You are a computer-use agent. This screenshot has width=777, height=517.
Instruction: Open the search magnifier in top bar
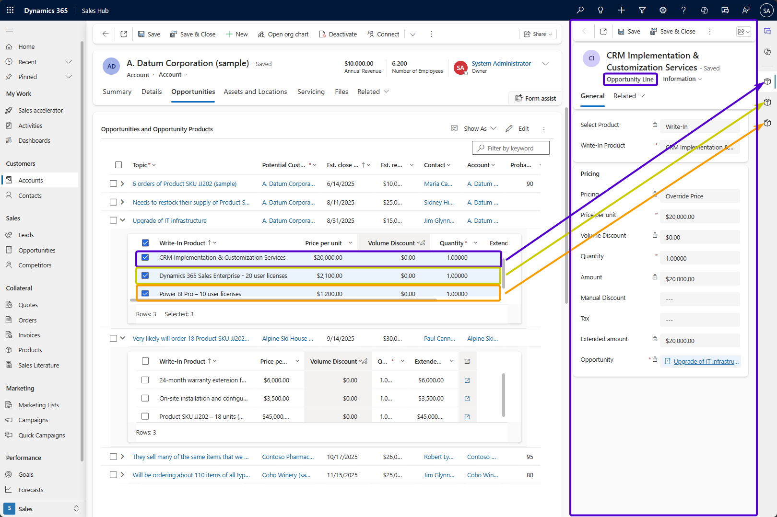tap(580, 10)
